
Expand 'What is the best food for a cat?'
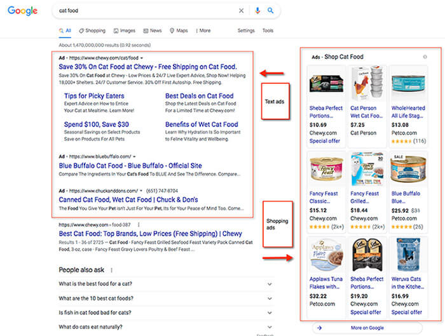165,284
